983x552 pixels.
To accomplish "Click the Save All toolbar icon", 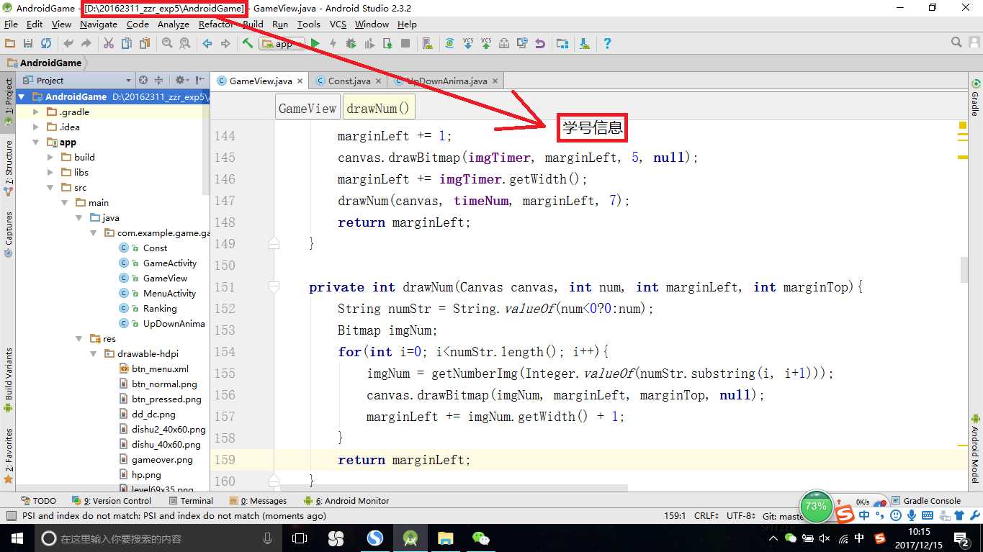I will click(x=28, y=44).
